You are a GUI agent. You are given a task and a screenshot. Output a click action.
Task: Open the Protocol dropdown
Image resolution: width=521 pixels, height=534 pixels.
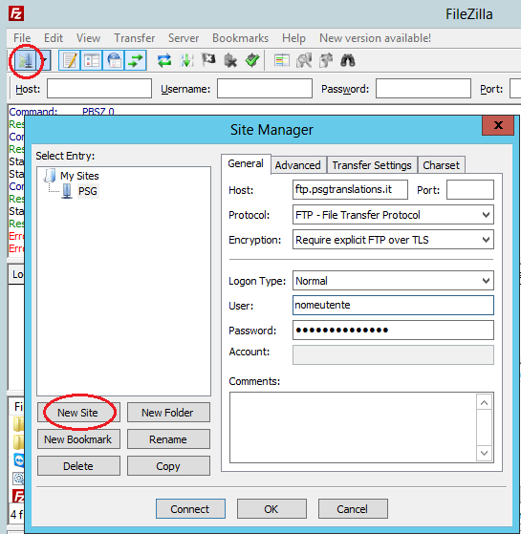pyautogui.click(x=393, y=215)
